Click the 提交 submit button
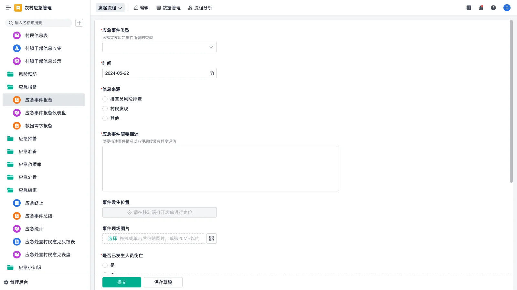The width and height of the screenshot is (517, 290). pyautogui.click(x=122, y=282)
